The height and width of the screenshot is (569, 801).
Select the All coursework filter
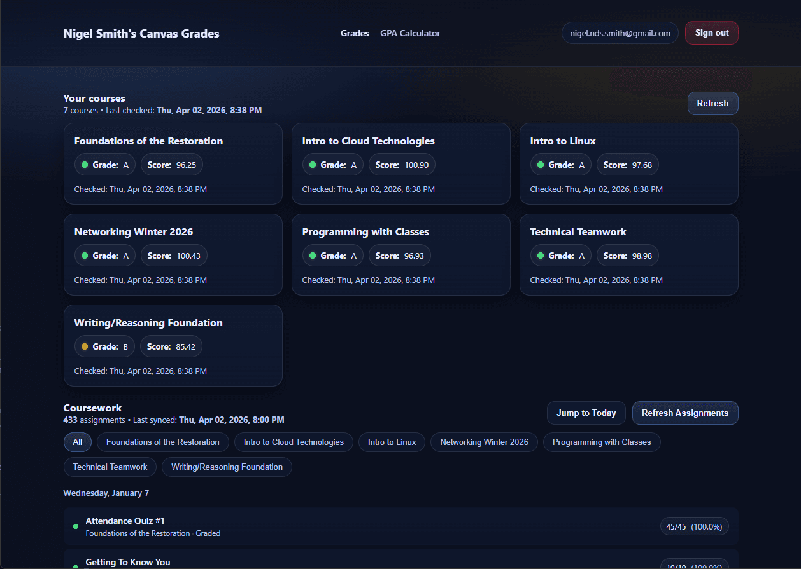(x=78, y=442)
